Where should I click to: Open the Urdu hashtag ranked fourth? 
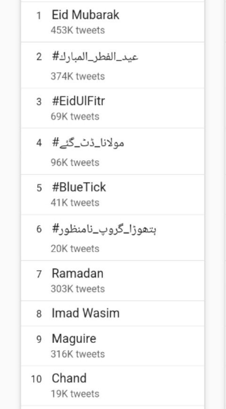tap(88, 143)
